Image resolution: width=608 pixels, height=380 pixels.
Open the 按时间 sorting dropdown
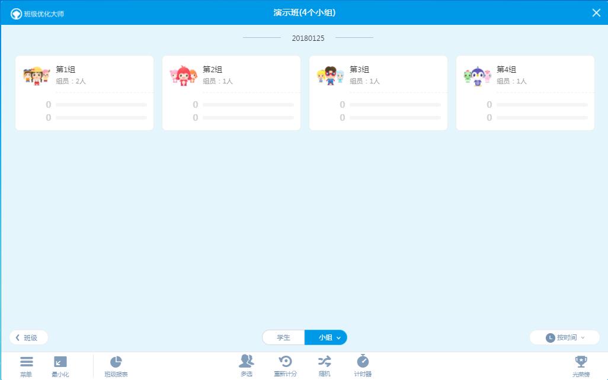tap(583, 337)
